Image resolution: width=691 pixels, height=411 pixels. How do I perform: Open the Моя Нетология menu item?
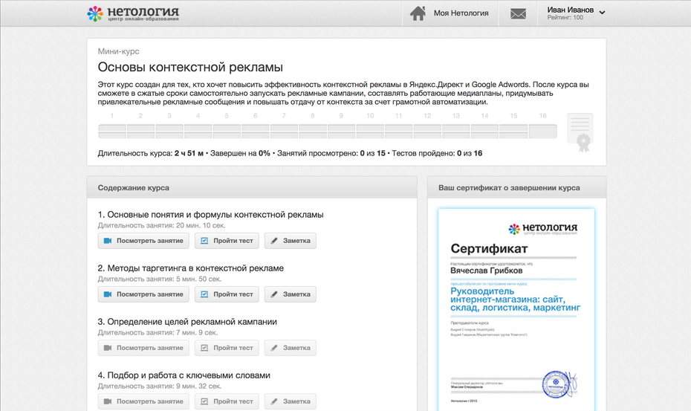(461, 13)
